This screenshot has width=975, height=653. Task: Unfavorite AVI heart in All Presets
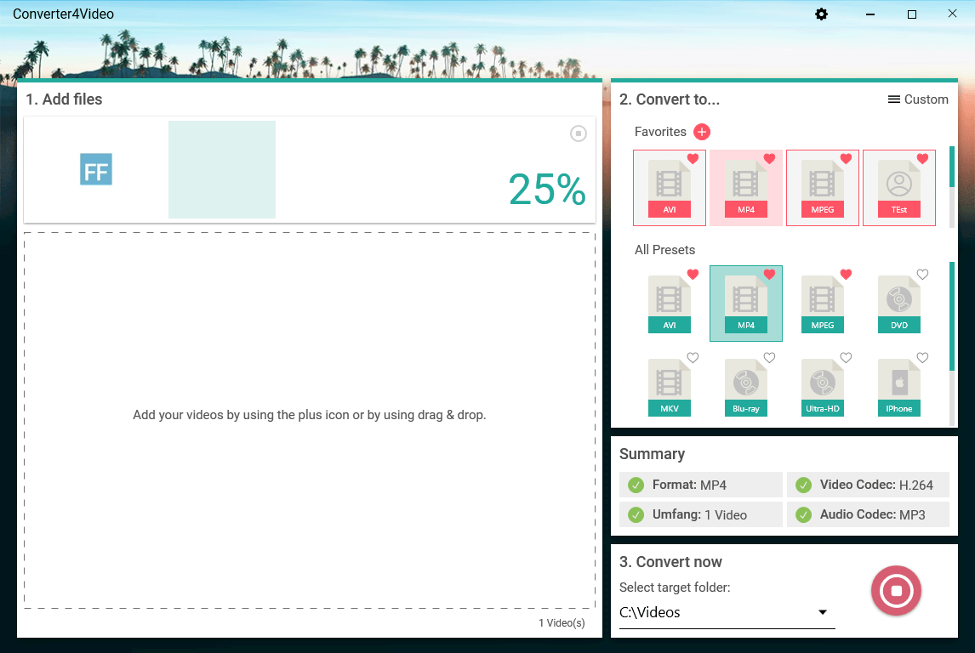pyautogui.click(x=693, y=274)
